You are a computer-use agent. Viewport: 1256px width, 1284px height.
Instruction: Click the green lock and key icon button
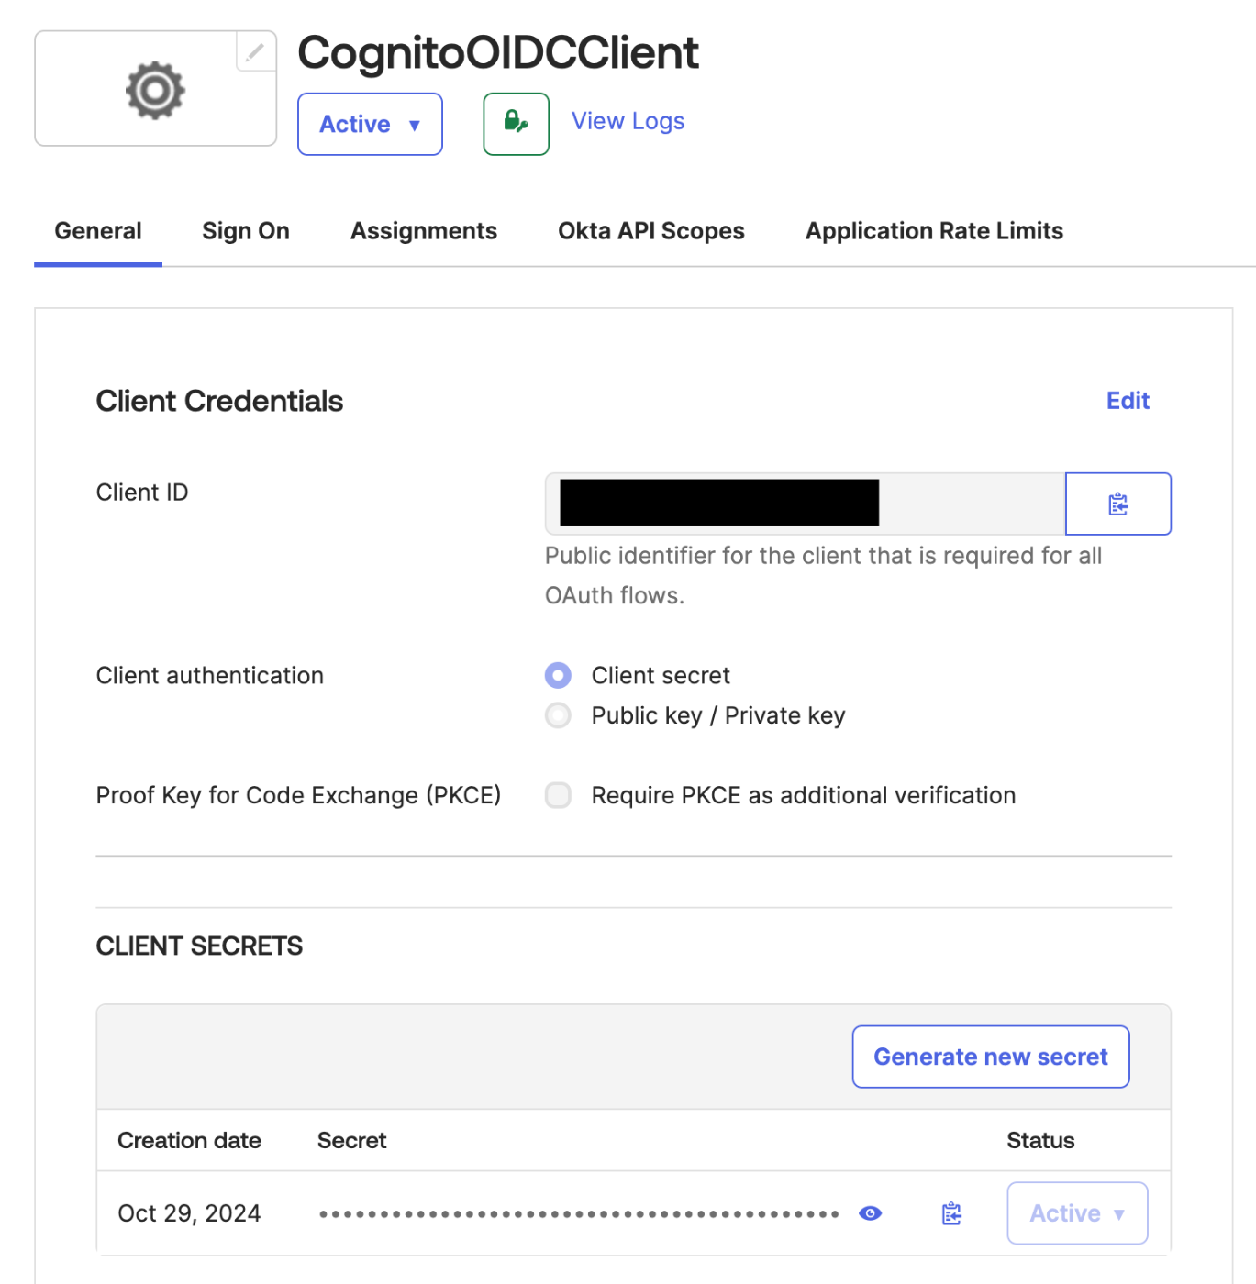(517, 124)
